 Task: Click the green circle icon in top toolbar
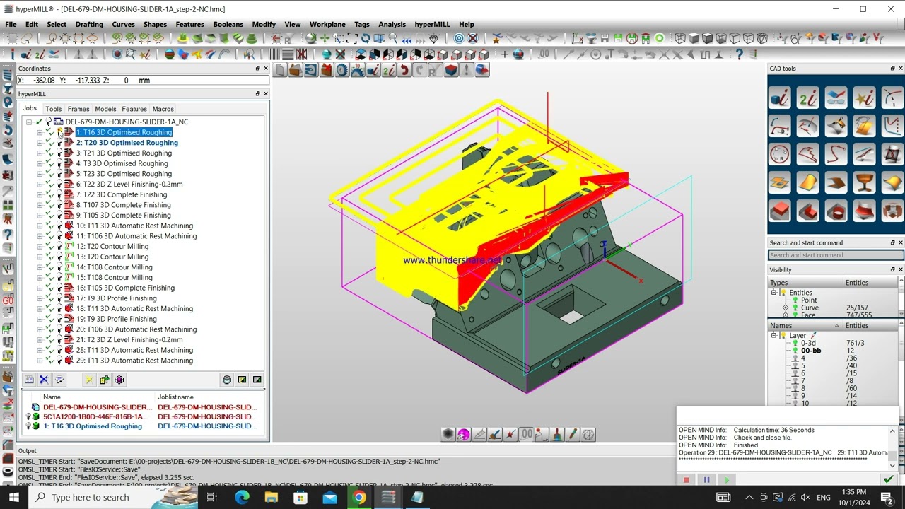[660, 39]
